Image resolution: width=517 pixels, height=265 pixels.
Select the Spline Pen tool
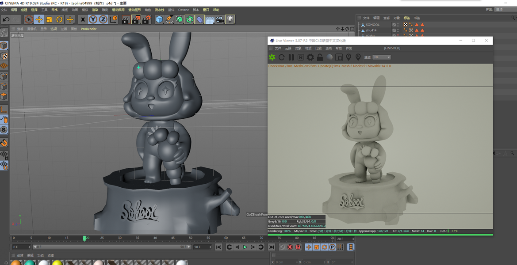(x=169, y=19)
